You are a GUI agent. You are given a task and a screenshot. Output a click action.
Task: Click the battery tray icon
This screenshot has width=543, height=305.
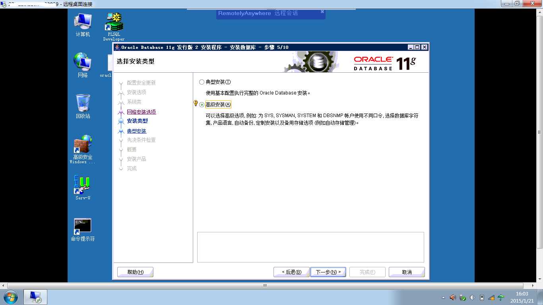click(482, 297)
